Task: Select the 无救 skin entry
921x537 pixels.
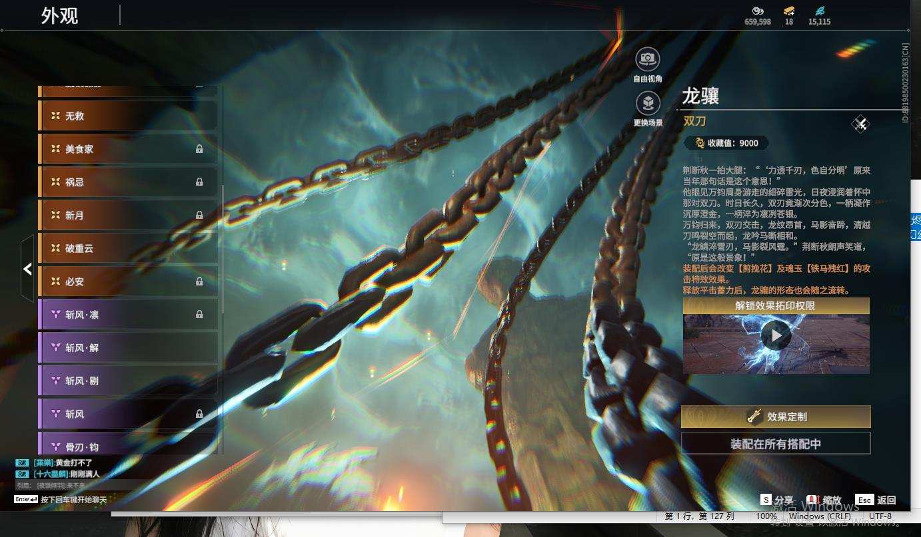Action: [128, 116]
